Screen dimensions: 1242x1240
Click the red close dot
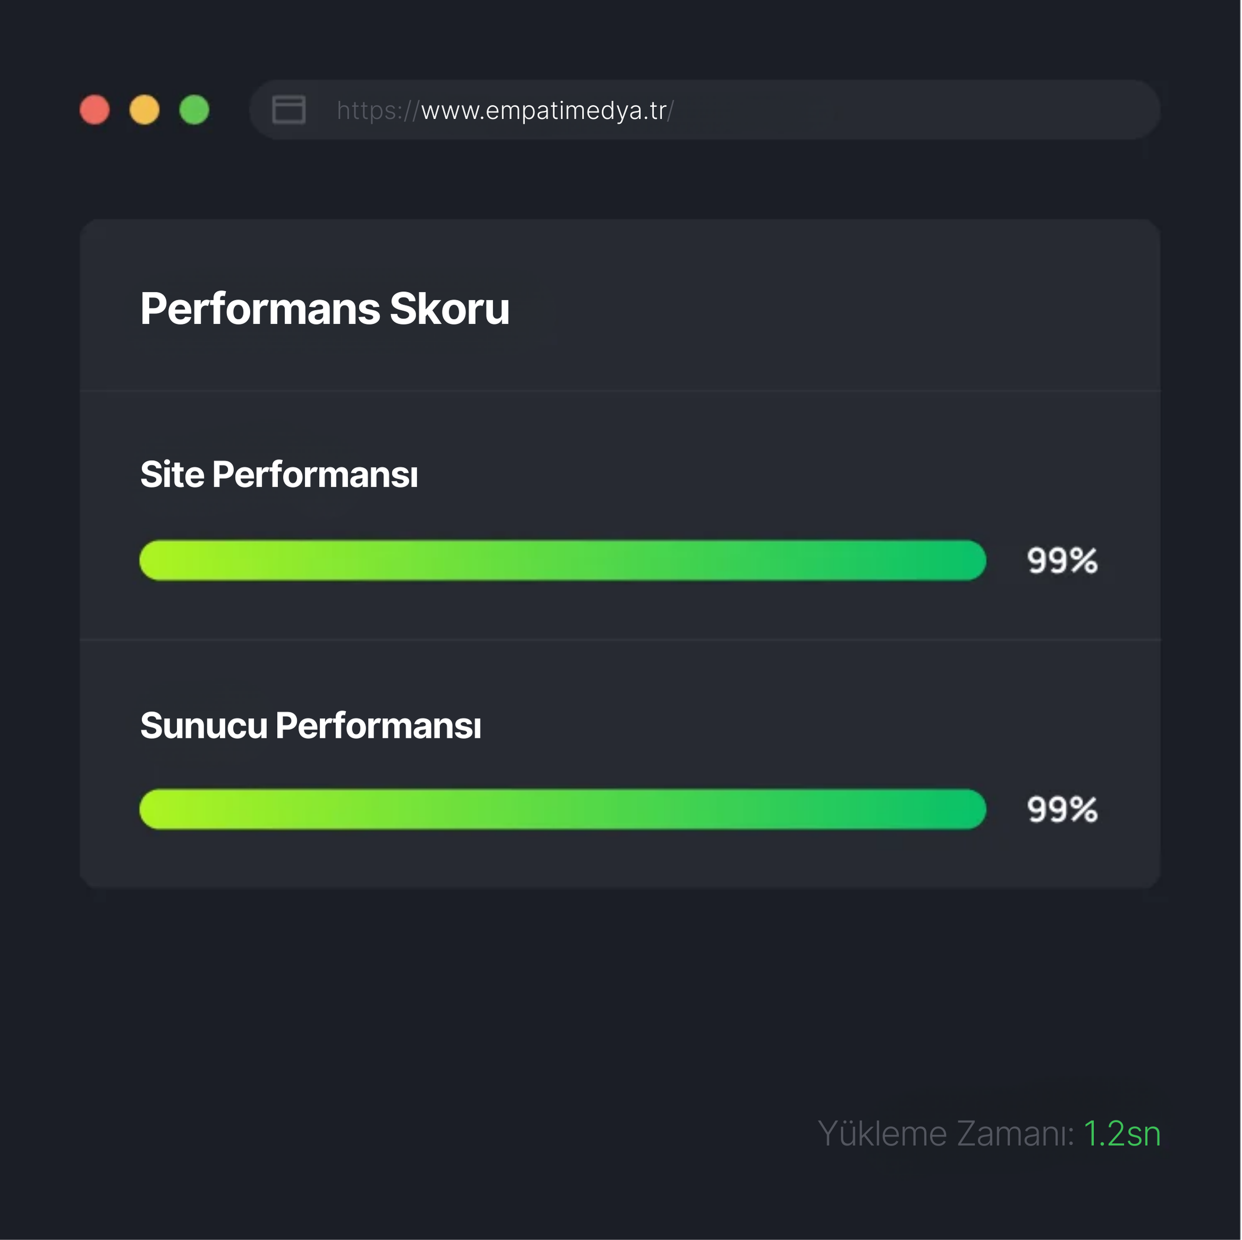[x=95, y=110]
